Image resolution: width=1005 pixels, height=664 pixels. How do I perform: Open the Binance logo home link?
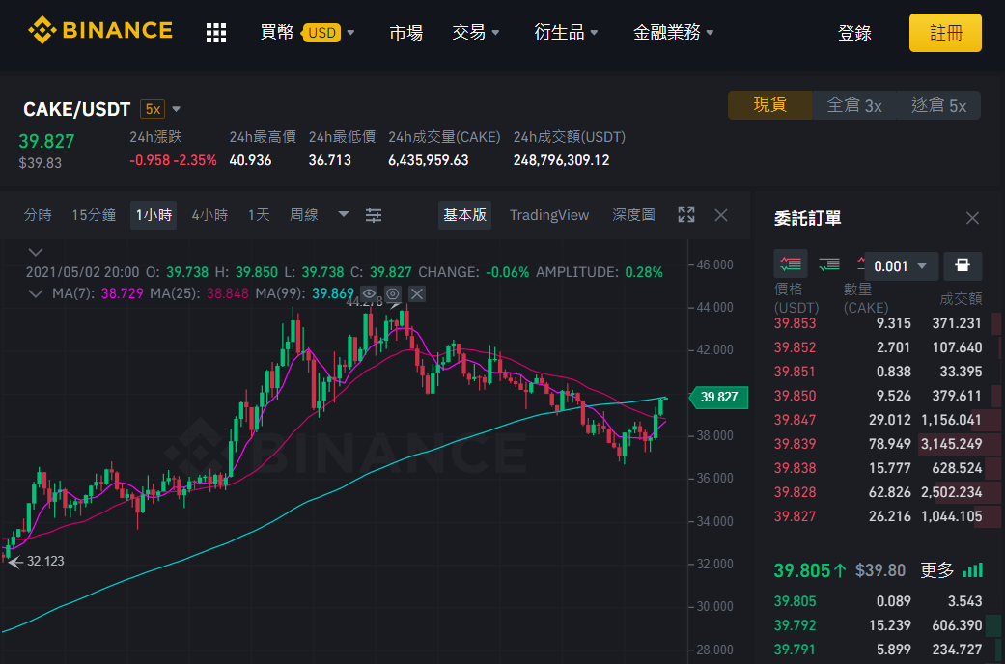coord(100,30)
